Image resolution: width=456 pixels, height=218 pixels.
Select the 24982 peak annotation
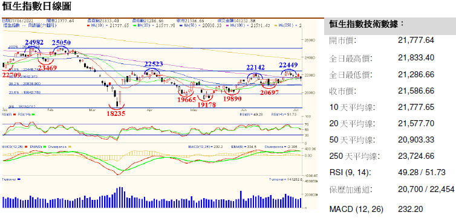click(x=34, y=42)
